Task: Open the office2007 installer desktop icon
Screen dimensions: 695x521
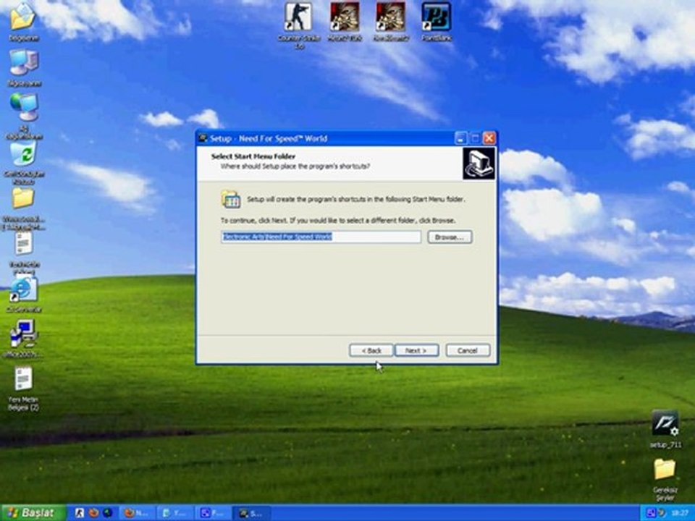Action: click(23, 338)
